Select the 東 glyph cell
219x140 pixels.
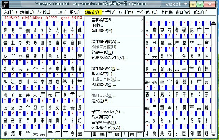point(162,30)
